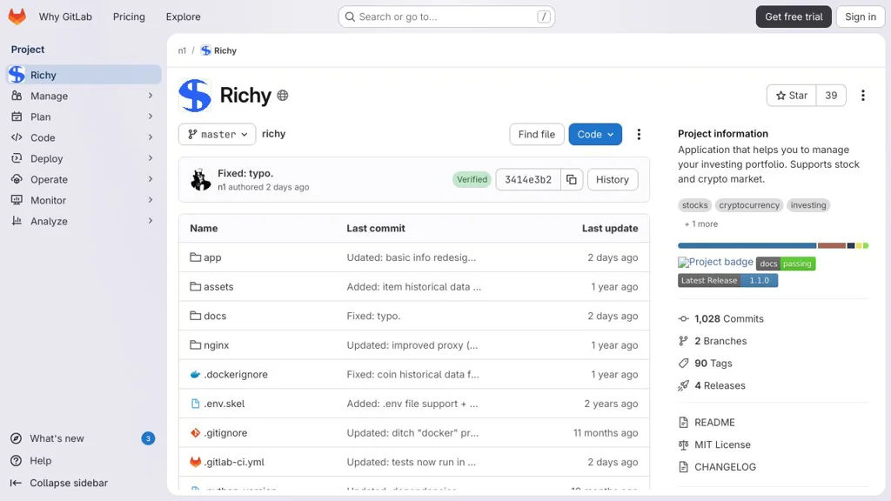The width and height of the screenshot is (891, 501).
Task: Expand the Operate section chevron
Action: coord(151,179)
